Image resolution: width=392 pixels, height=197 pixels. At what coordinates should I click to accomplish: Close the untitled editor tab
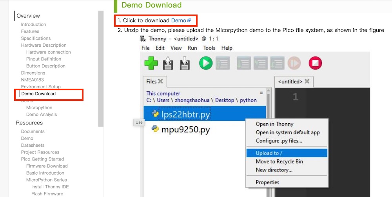[307, 82]
